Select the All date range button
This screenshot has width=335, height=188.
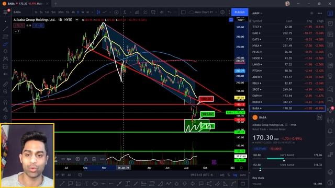coord(70,175)
